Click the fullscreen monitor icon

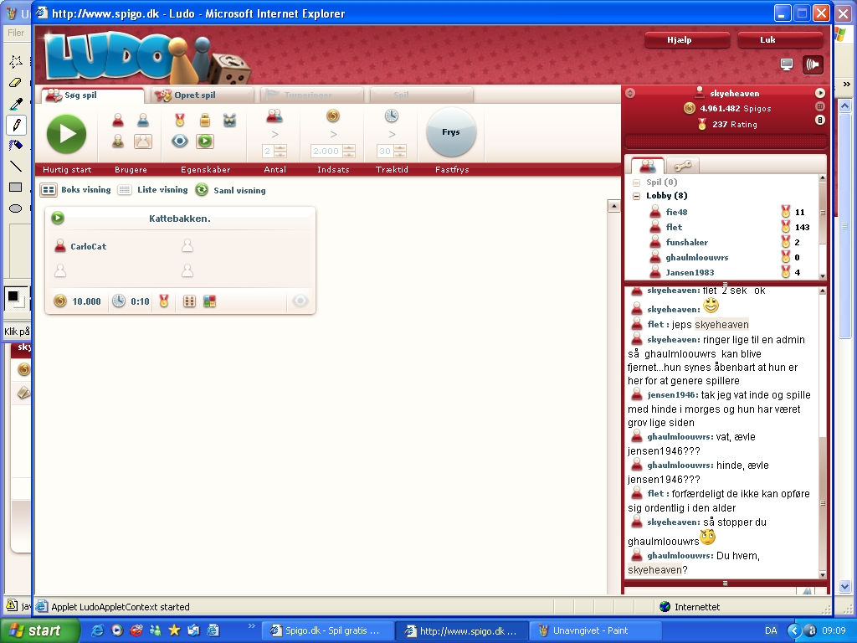click(x=787, y=64)
